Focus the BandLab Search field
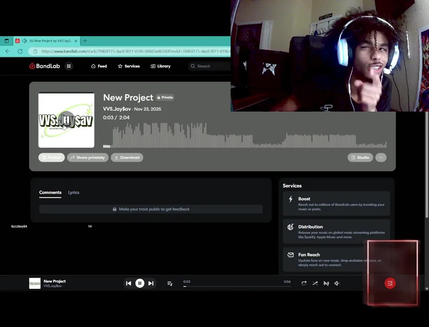Screen dimensions: 429x327 210,66
